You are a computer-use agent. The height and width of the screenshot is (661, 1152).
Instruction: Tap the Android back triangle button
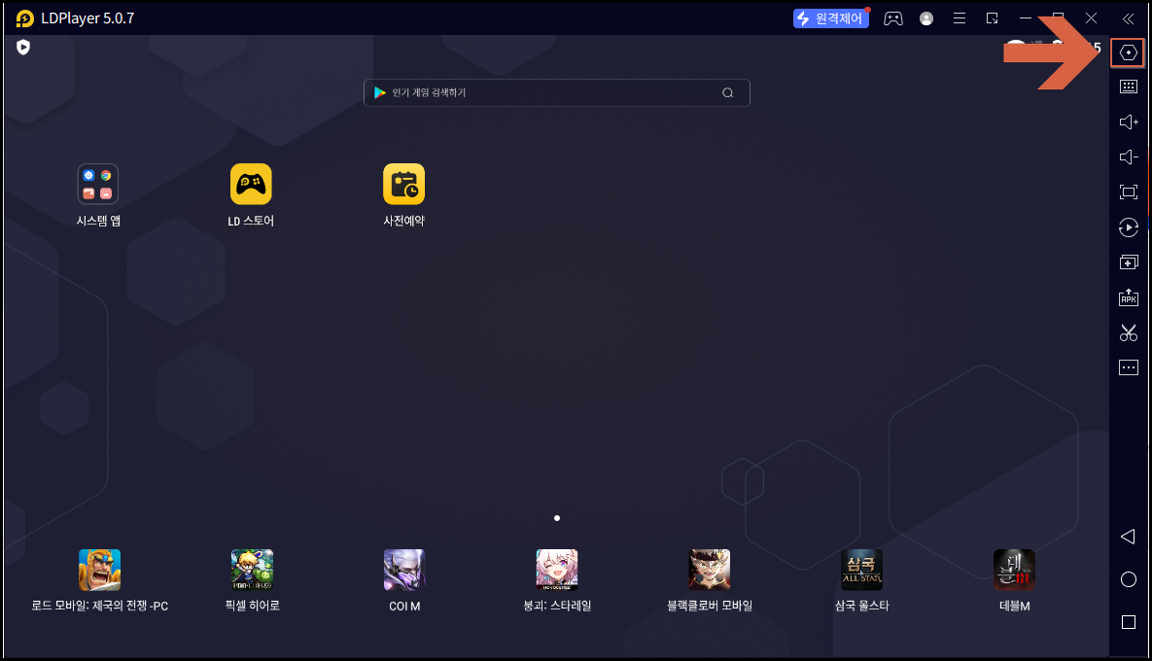coord(1128,537)
